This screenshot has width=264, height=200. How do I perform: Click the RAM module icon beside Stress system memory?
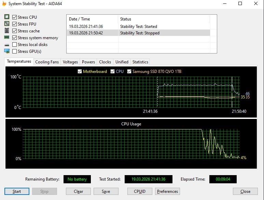click(x=7, y=37)
